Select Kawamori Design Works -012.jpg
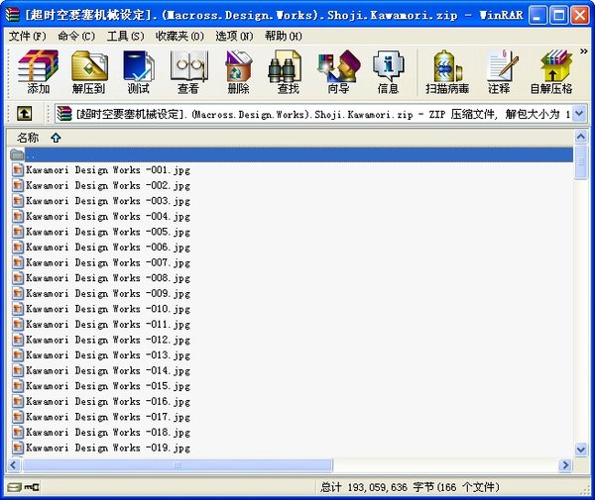 pos(101,340)
